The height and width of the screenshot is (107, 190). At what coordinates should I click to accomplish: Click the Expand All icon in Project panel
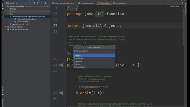38,3
